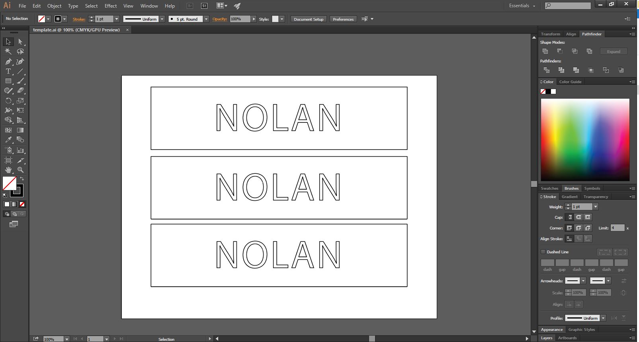Click the Document Setup button

pos(309,19)
